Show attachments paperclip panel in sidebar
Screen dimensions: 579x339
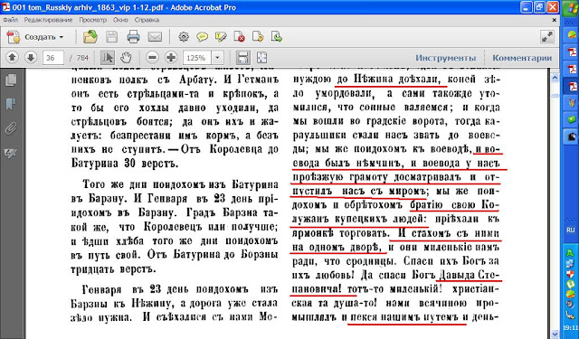pos(11,128)
